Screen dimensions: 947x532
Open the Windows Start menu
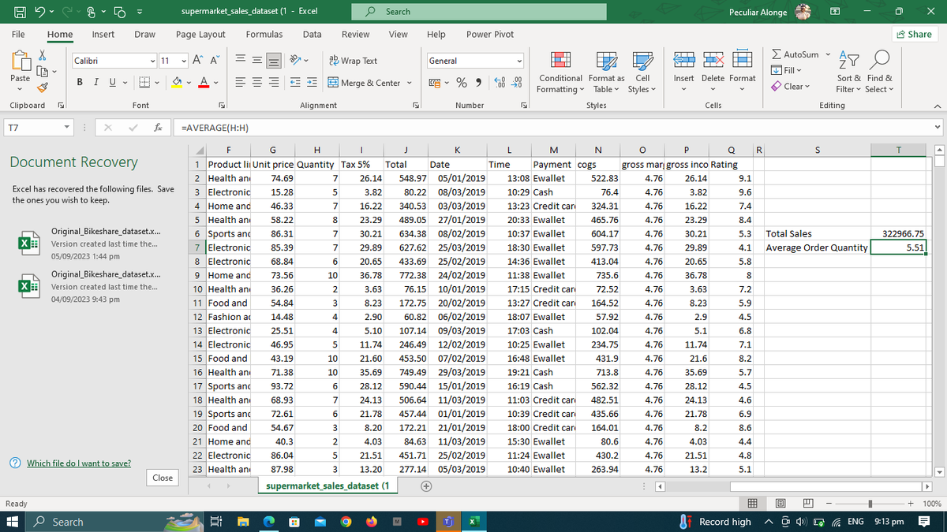tap(13, 522)
